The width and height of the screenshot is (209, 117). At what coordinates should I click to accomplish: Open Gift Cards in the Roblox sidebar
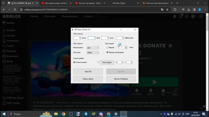pyautogui.click(x=11, y=103)
